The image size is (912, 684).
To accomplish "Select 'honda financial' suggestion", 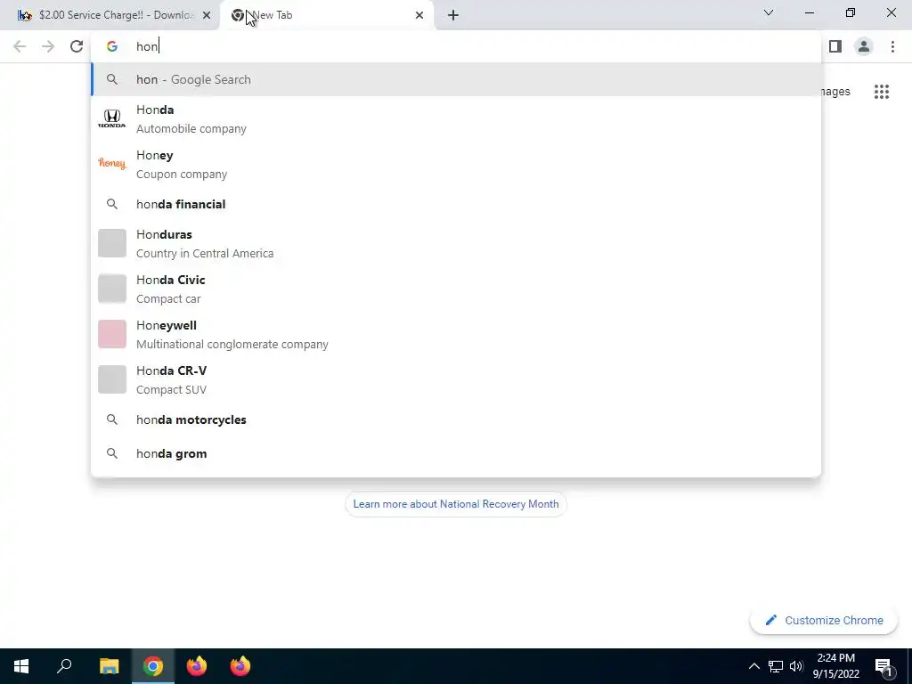I will [x=456, y=204].
